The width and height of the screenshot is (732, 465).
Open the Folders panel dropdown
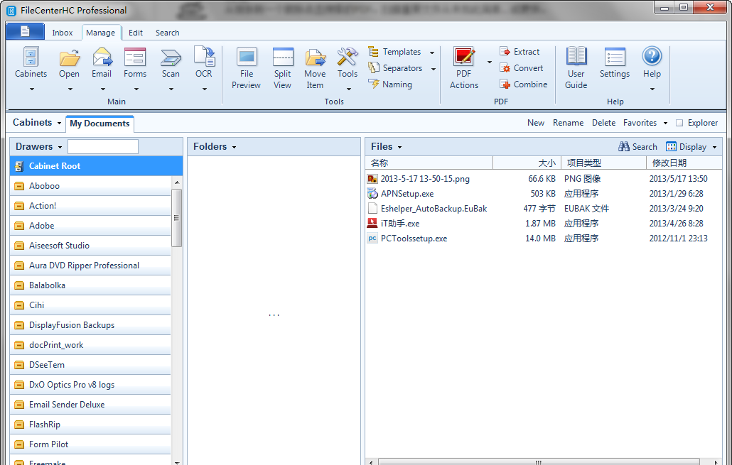pyautogui.click(x=234, y=148)
